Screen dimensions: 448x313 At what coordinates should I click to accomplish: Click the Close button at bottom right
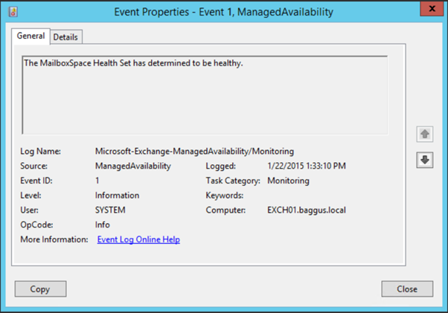[x=407, y=288]
